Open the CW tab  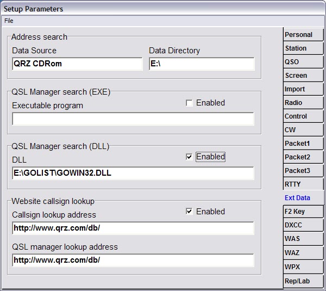point(303,129)
